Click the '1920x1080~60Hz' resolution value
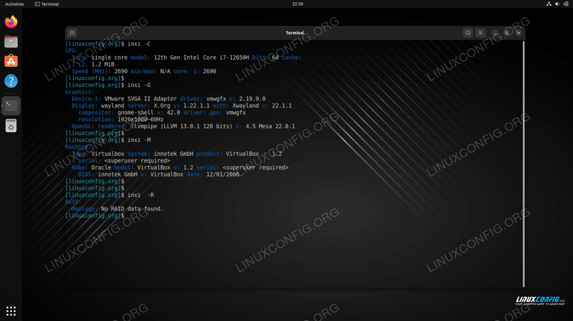This screenshot has height=321, width=573. (x=140, y=119)
